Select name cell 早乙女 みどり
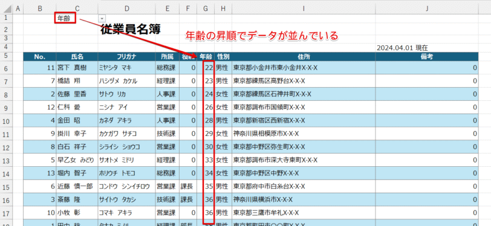491x226 pixels. [77, 160]
